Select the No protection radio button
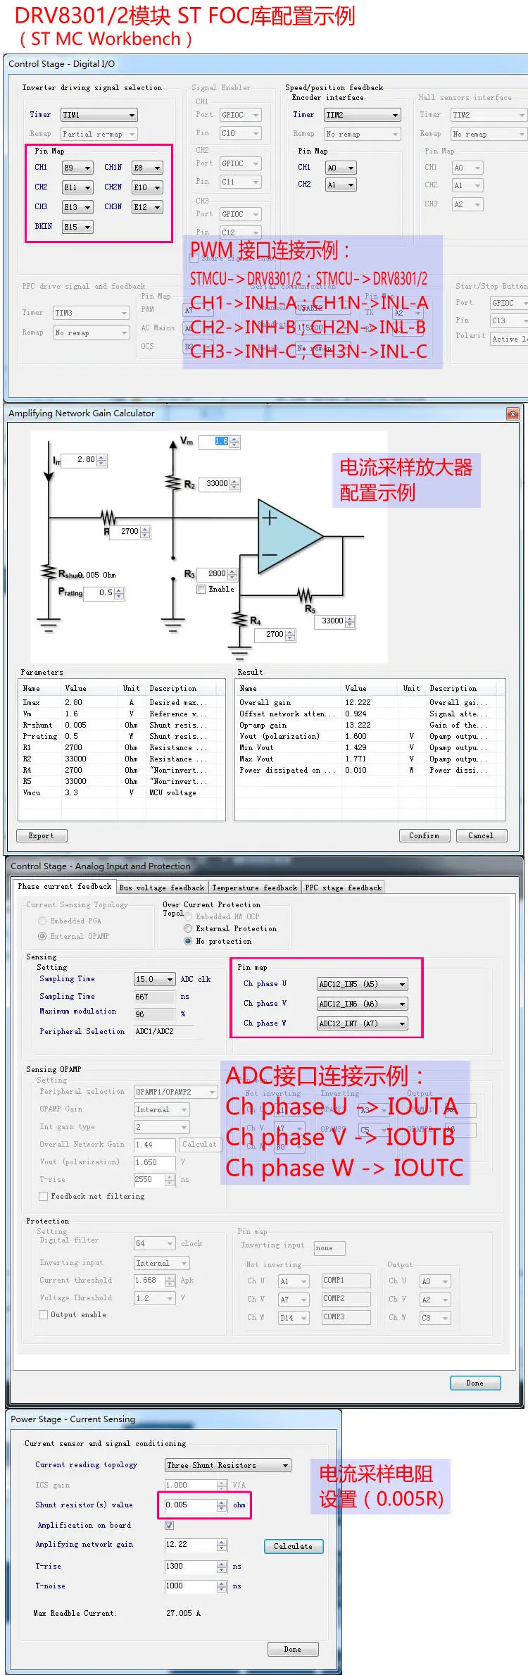 pyautogui.click(x=188, y=941)
